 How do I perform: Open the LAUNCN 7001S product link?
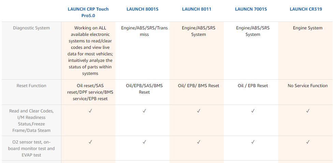(251, 9)
